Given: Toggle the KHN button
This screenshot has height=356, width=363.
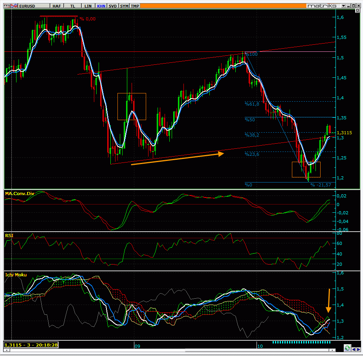Looking at the screenshot, I should coord(101,6).
